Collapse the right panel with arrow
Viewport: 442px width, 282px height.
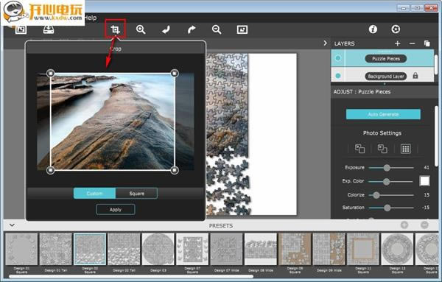tap(326, 43)
